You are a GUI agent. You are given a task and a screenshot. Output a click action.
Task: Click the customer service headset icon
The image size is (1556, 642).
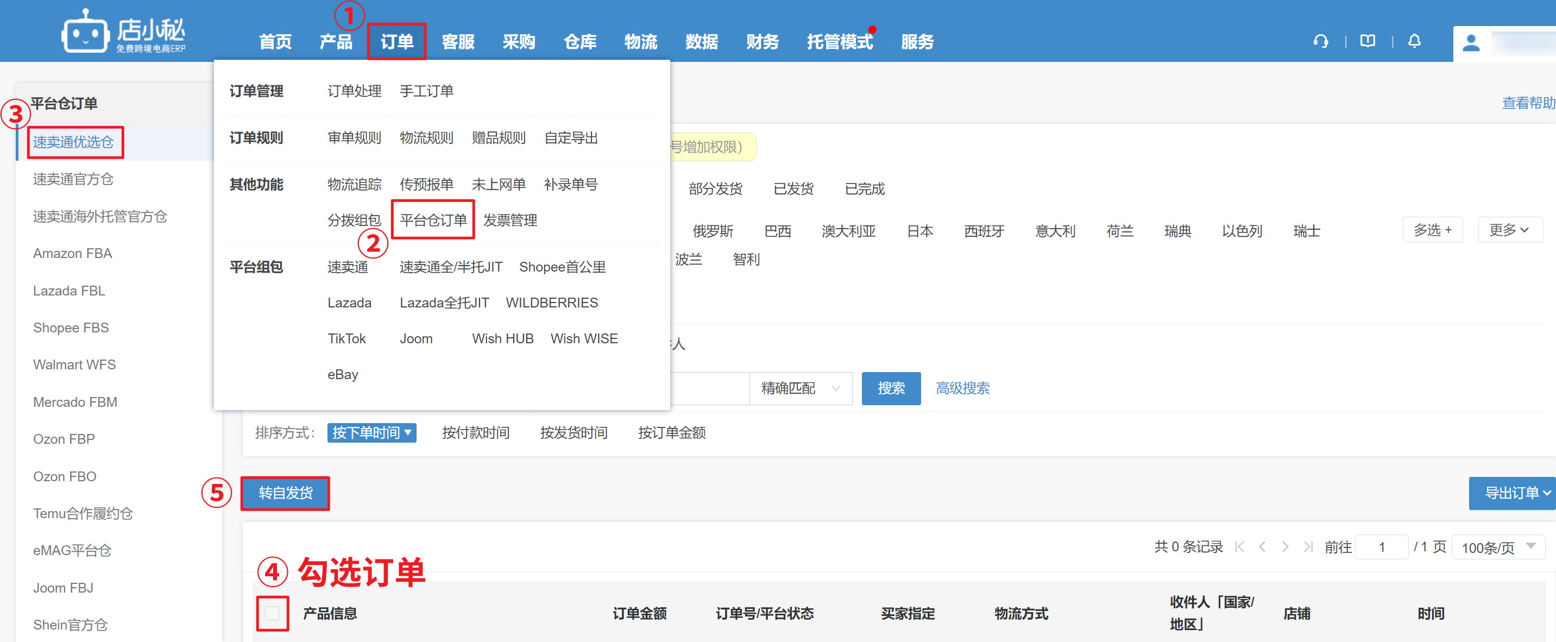[1320, 41]
